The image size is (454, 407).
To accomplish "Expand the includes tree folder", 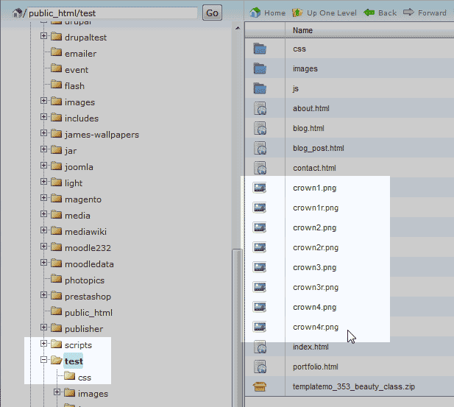I will tap(43, 117).
